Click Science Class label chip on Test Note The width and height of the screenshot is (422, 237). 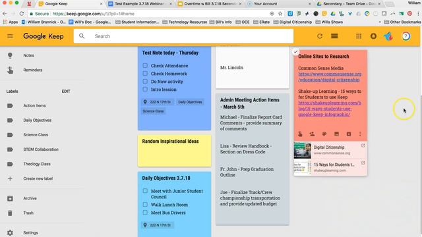point(153,111)
